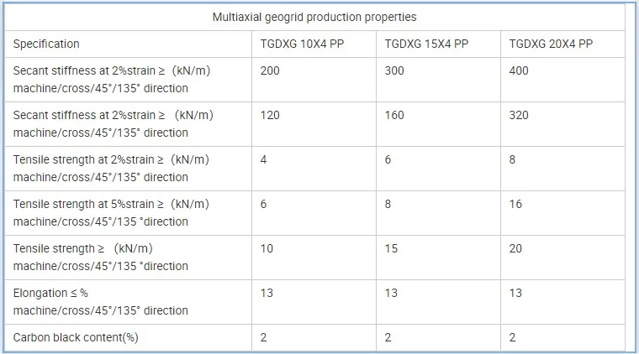Select the cell with value 400

[x=520, y=70]
